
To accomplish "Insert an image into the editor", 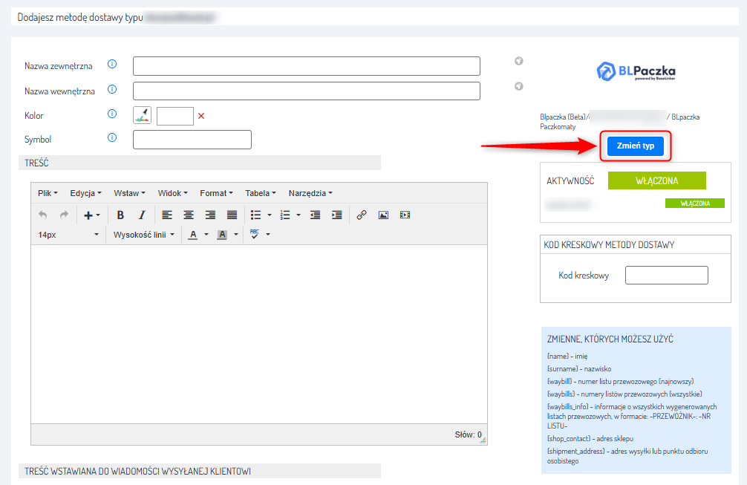I will point(383,215).
